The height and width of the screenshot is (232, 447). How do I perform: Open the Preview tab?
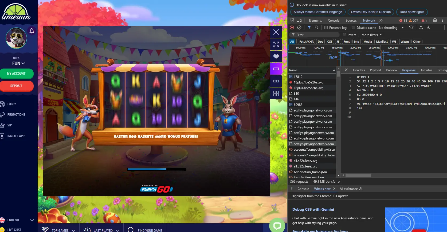point(391,70)
